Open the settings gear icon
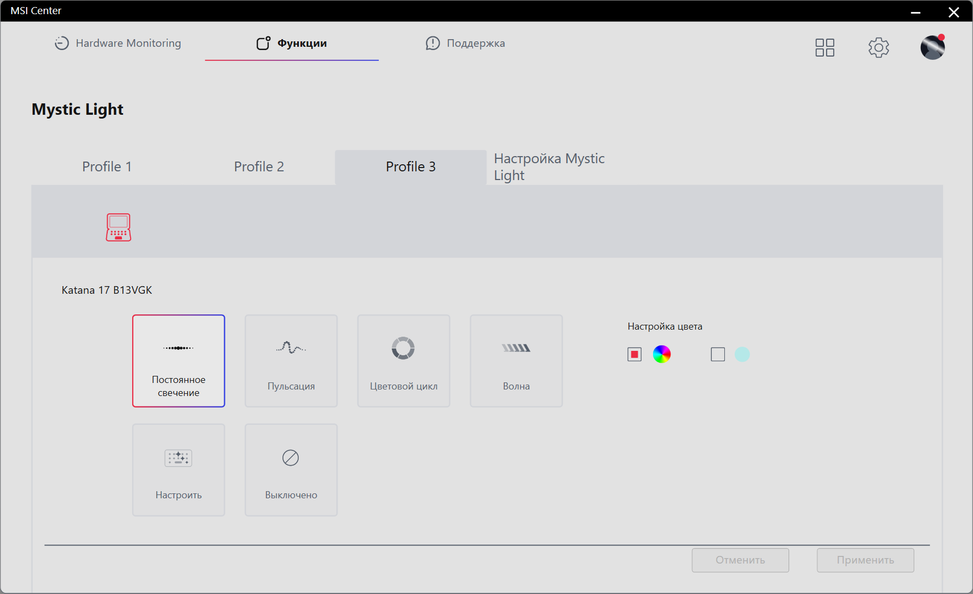Viewport: 973px width, 594px height. point(879,48)
